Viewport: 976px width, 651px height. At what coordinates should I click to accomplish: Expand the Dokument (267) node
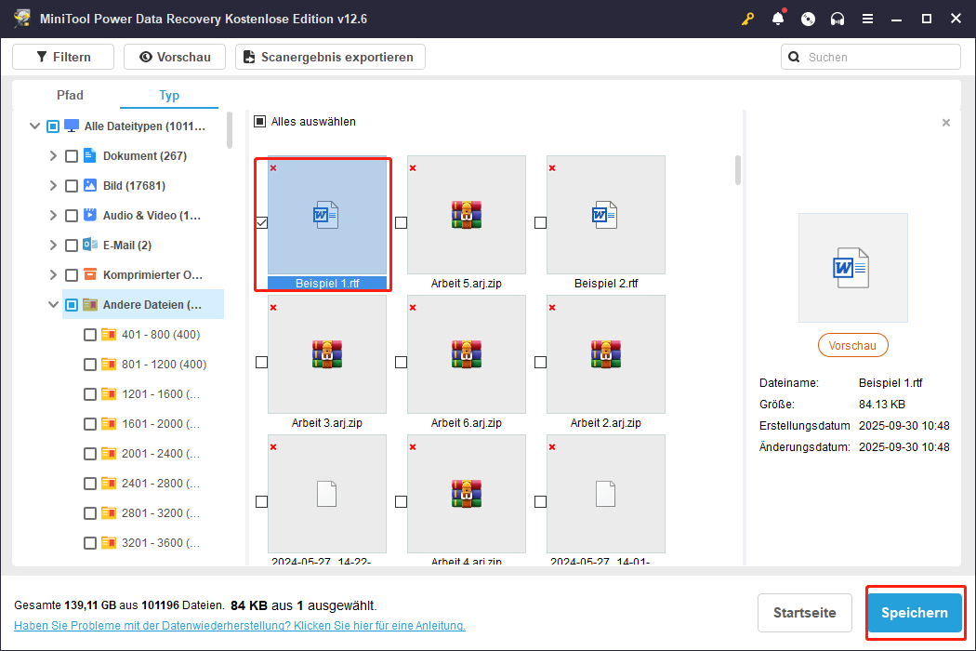[x=53, y=155]
